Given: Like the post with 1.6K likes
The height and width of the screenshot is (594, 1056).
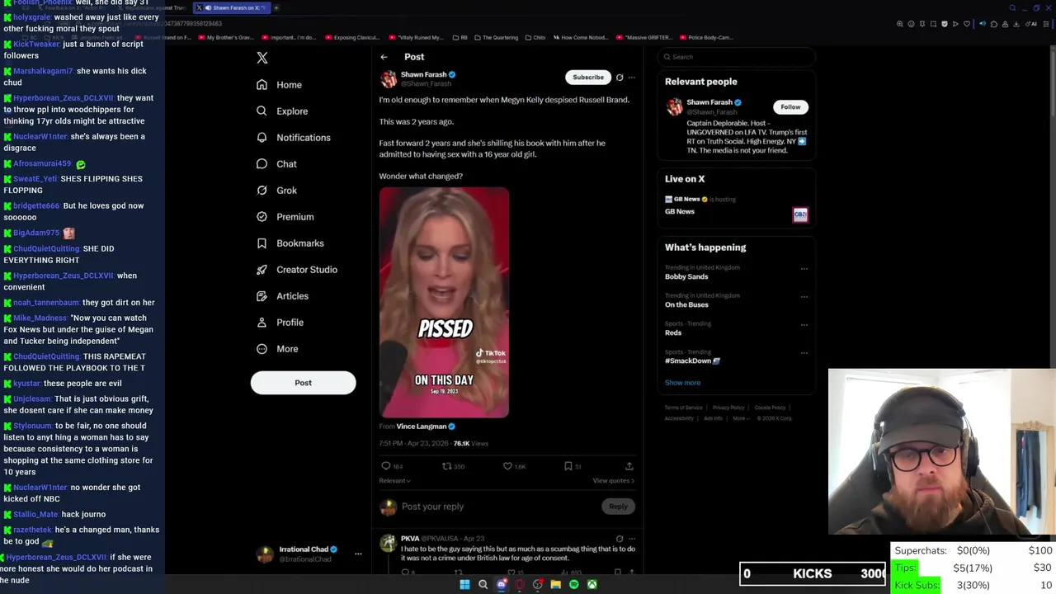Looking at the screenshot, I should click(507, 466).
